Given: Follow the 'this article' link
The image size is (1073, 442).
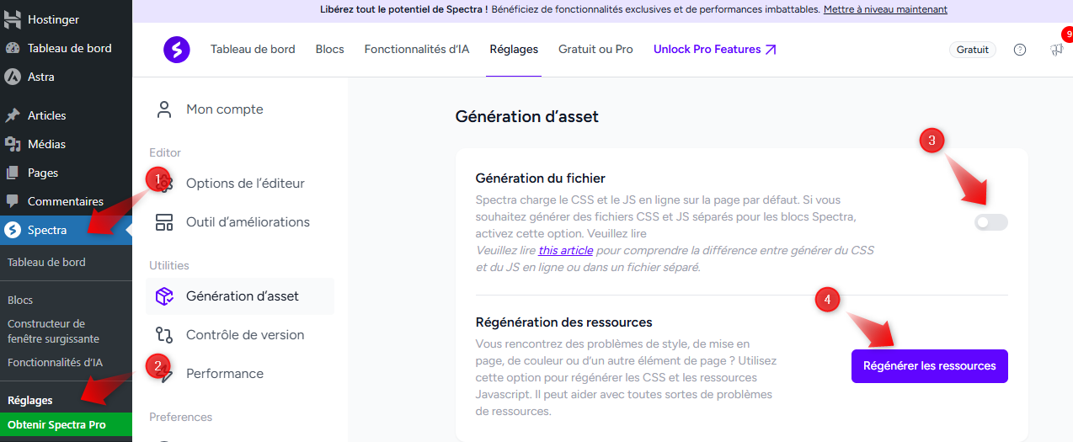Looking at the screenshot, I should coord(566,251).
